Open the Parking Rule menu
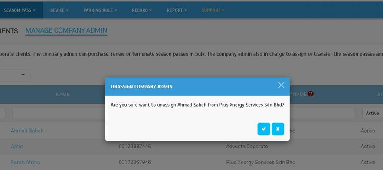Image resolution: width=383 pixels, height=170 pixels. pos(100,10)
